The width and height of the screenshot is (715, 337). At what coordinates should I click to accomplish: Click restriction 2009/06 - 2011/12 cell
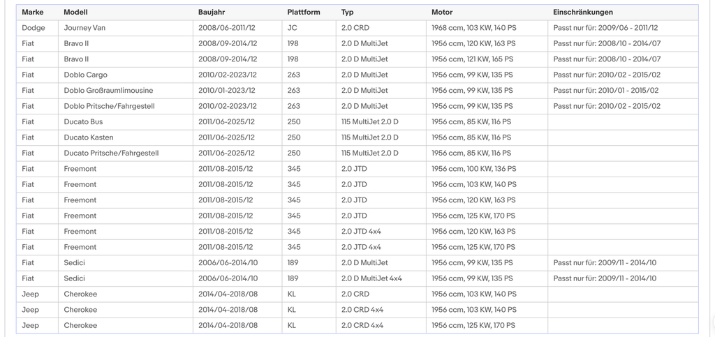[x=623, y=28]
